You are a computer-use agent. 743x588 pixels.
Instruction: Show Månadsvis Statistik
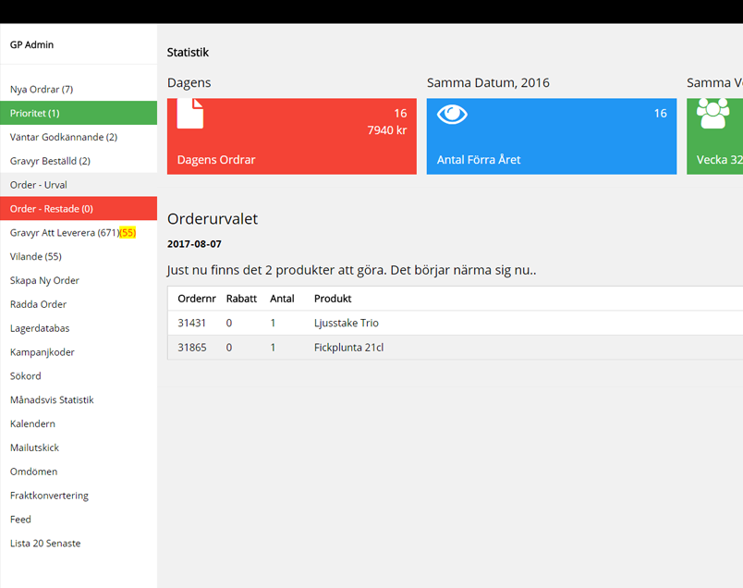(x=52, y=400)
